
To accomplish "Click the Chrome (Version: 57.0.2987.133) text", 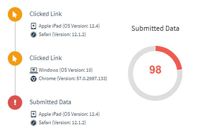I will coord(73,78).
